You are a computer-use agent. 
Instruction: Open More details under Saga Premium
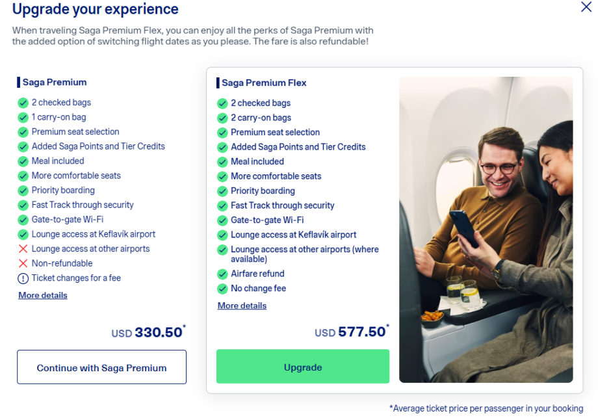point(43,295)
